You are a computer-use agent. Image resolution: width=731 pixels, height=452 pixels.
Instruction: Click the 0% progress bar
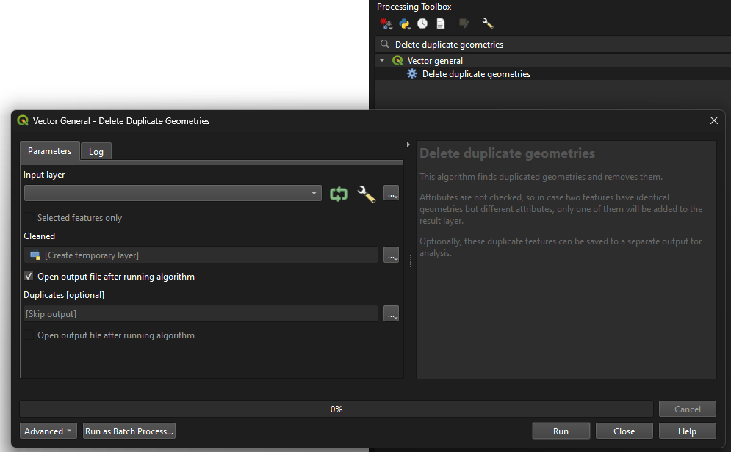pyautogui.click(x=336, y=409)
